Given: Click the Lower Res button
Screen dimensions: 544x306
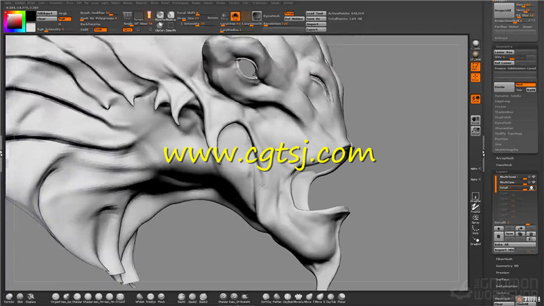Looking at the screenshot, I should point(504,52).
